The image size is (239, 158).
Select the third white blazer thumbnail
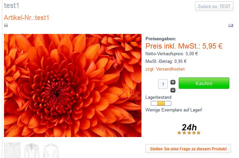coord(51,150)
